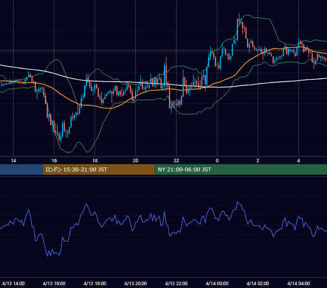Viewport: 327px width, 288px height.
Task: Click the 4/14 00:00 date label
Action: [217, 283]
